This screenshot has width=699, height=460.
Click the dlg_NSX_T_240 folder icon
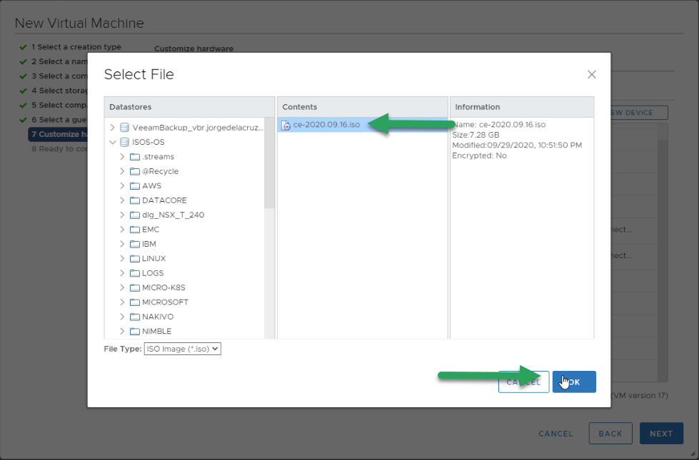point(135,215)
